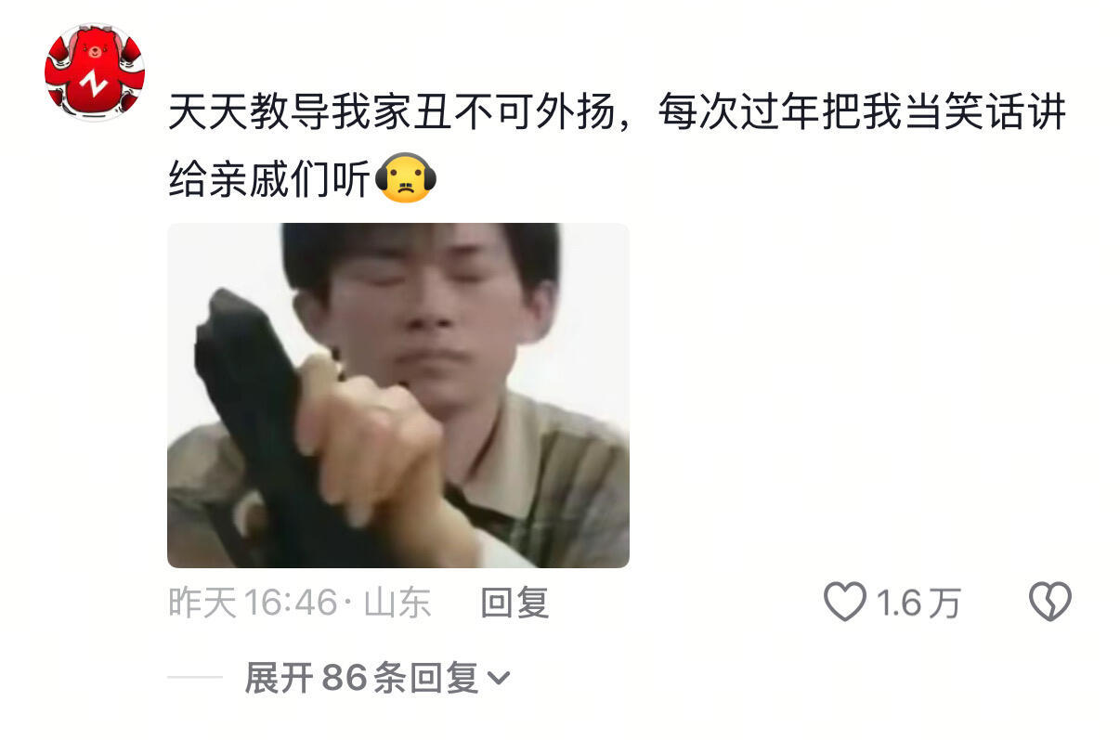Image resolution: width=1120 pixels, height=740 pixels.
Task: Click the chevron after 展开86条回复
Action: [499, 679]
